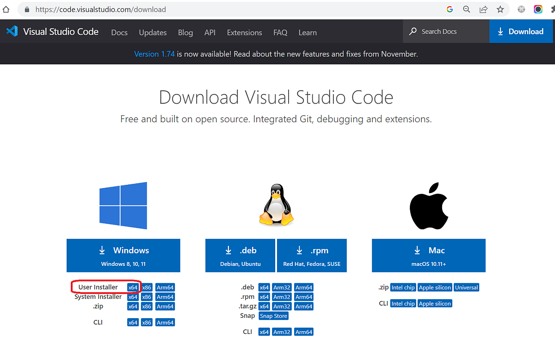Click the Linux penguin graphic
The image size is (555, 339).
coord(276,205)
